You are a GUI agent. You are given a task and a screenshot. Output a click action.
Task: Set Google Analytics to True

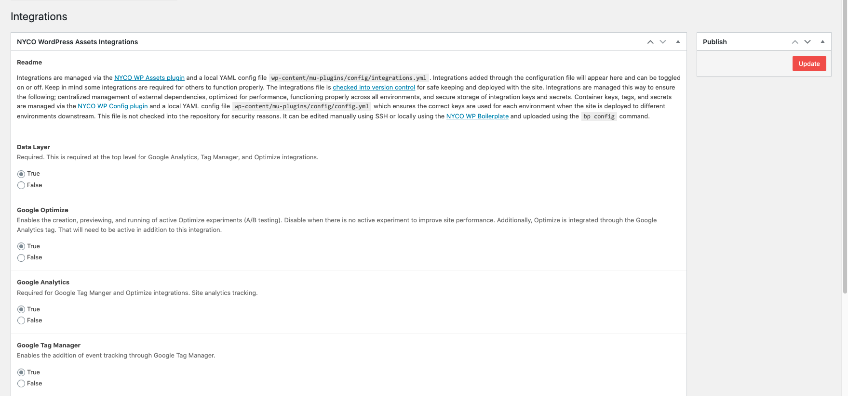tap(21, 309)
